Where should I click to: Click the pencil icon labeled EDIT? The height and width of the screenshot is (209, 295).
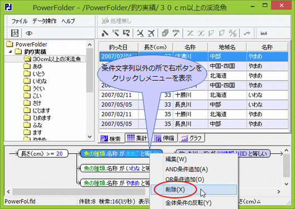tap(116, 33)
